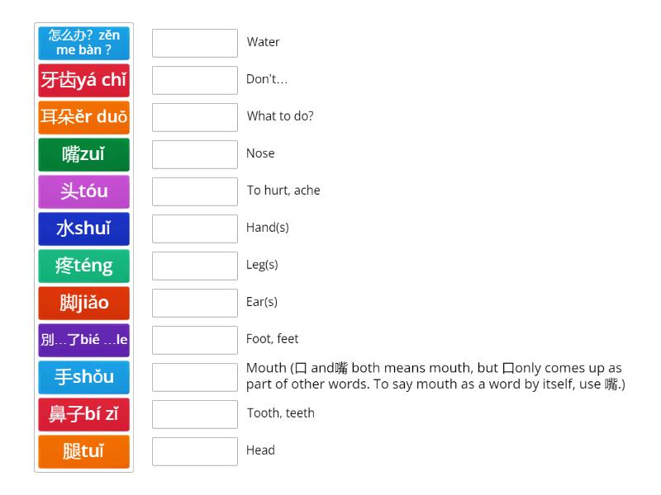661x495 pixels.
Task: Click the Mouth answer box
Action: point(194,377)
